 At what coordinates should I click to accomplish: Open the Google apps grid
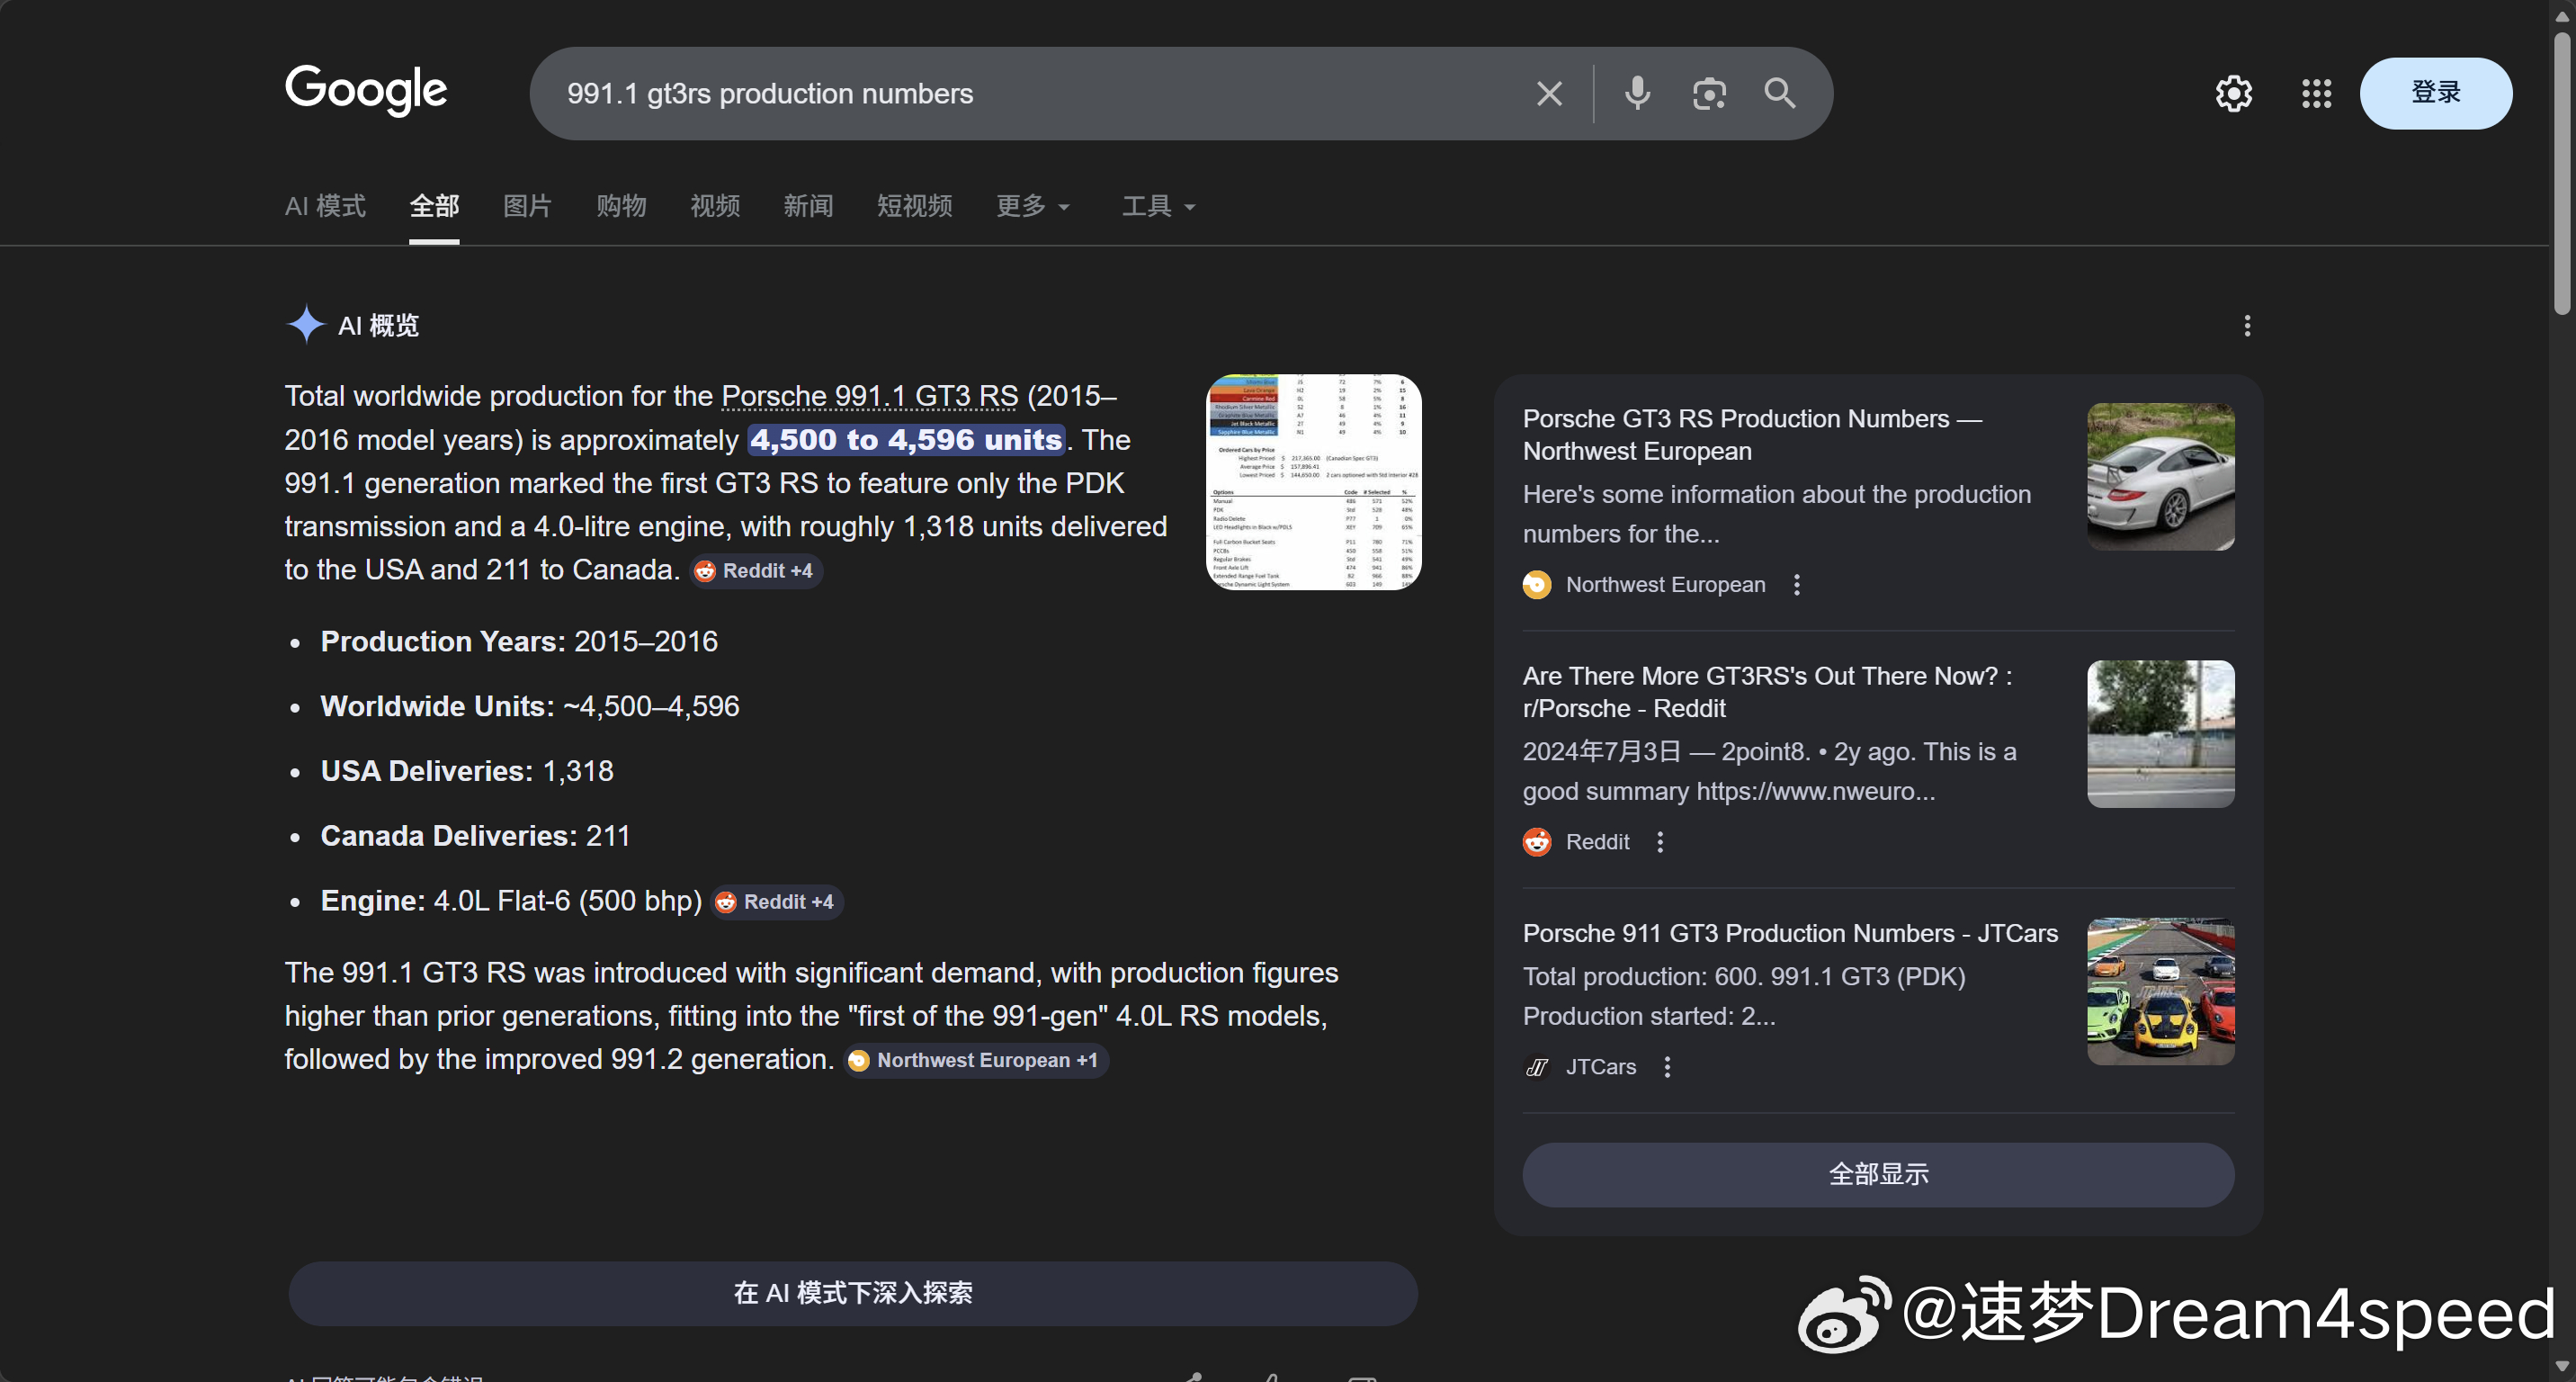coord(2316,94)
